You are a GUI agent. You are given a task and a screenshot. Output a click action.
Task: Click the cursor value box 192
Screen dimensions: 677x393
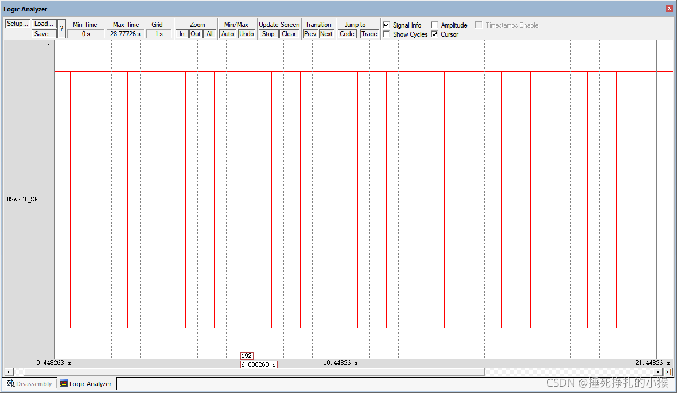pos(247,356)
